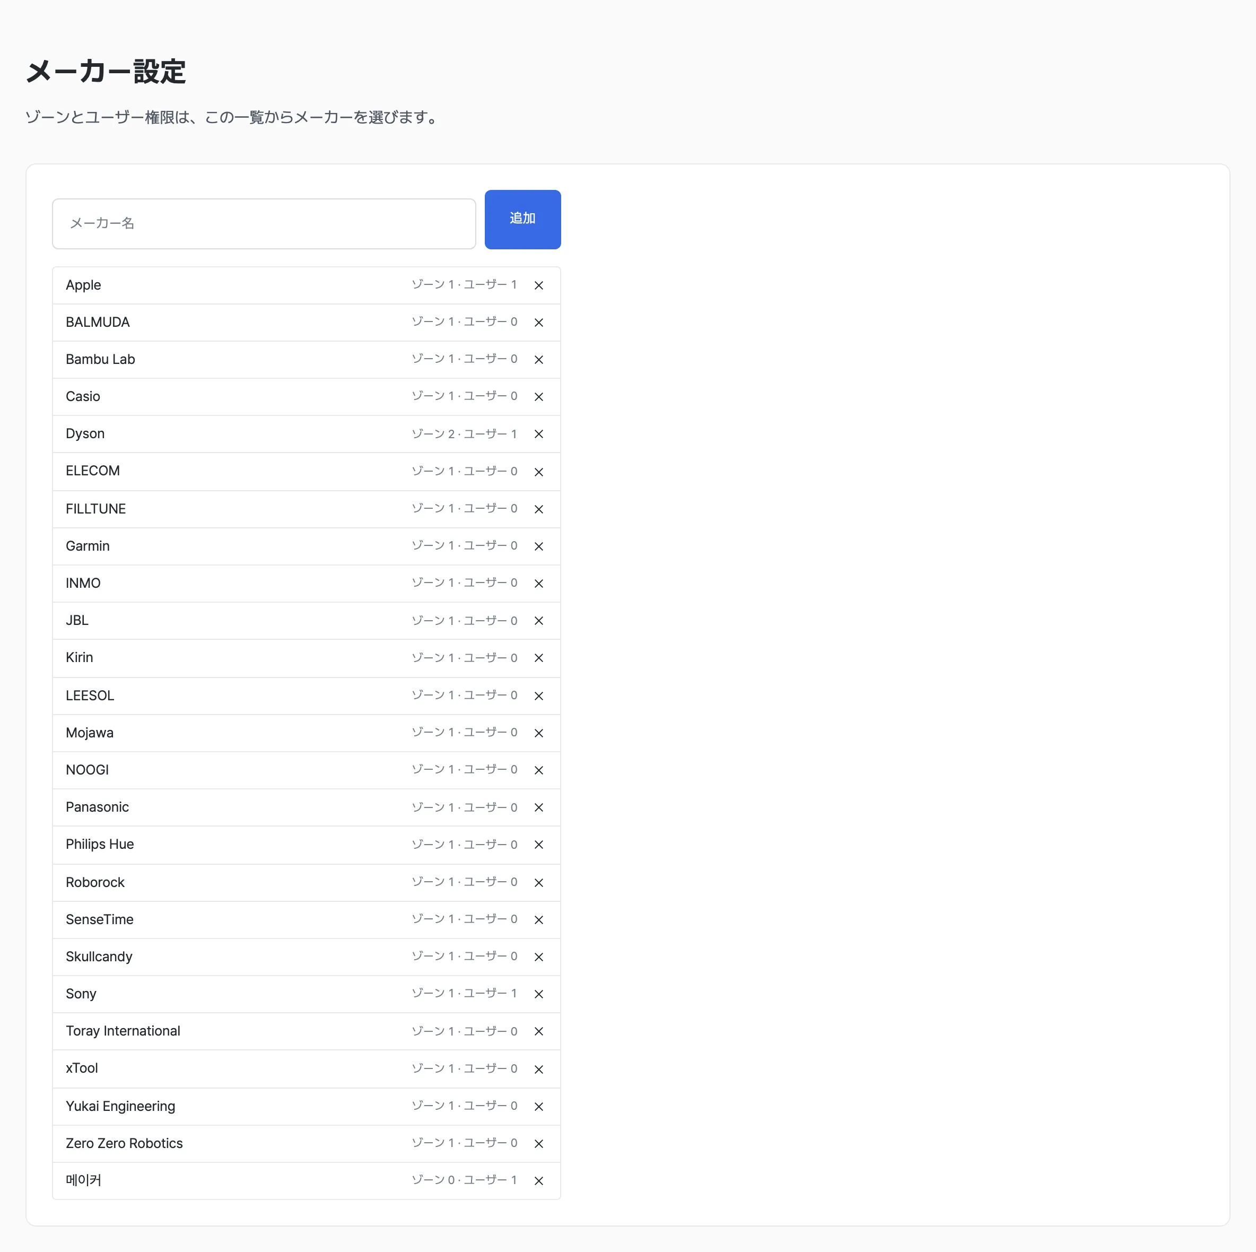Viewport: 1256px width, 1252px height.
Task: Select the Panasonic maker name
Action: (x=98, y=806)
